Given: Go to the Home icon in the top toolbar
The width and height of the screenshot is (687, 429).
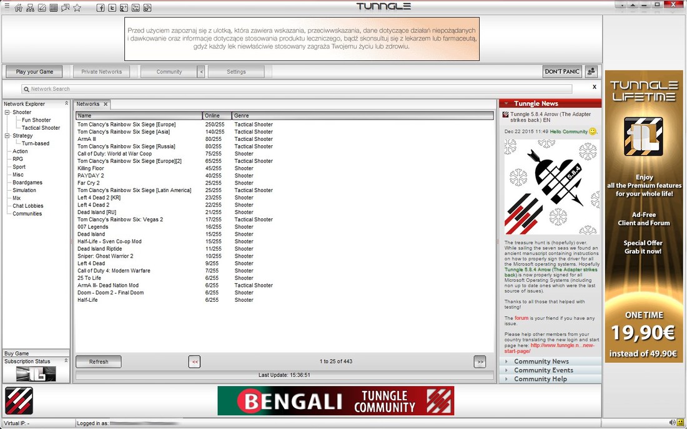Looking at the screenshot, I should tap(18, 7).
